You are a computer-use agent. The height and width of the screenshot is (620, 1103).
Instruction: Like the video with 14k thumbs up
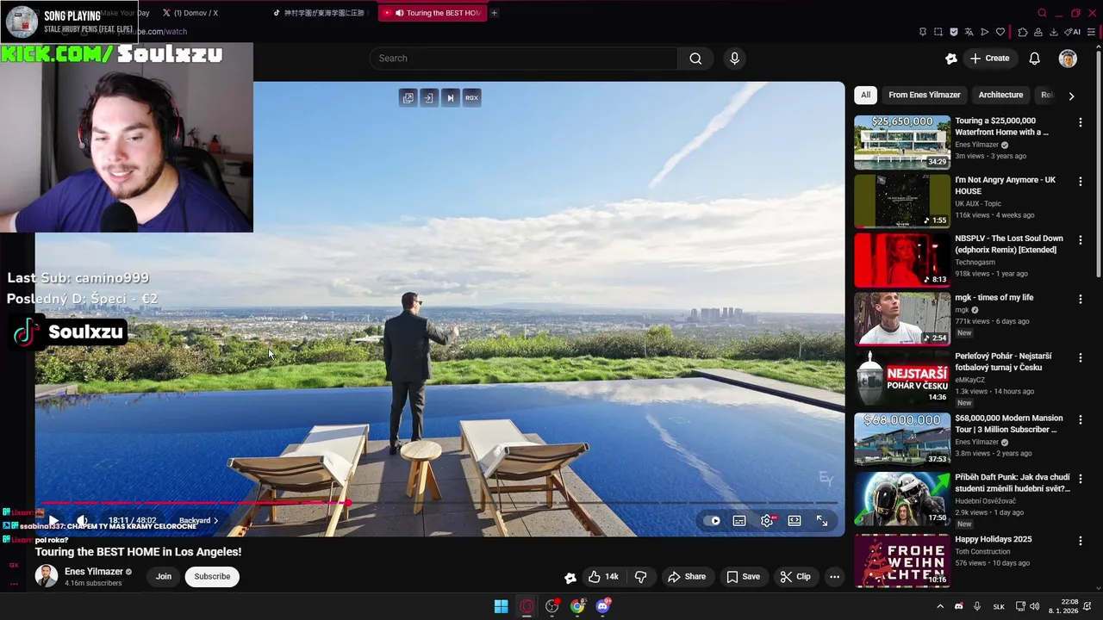pyautogui.click(x=602, y=577)
